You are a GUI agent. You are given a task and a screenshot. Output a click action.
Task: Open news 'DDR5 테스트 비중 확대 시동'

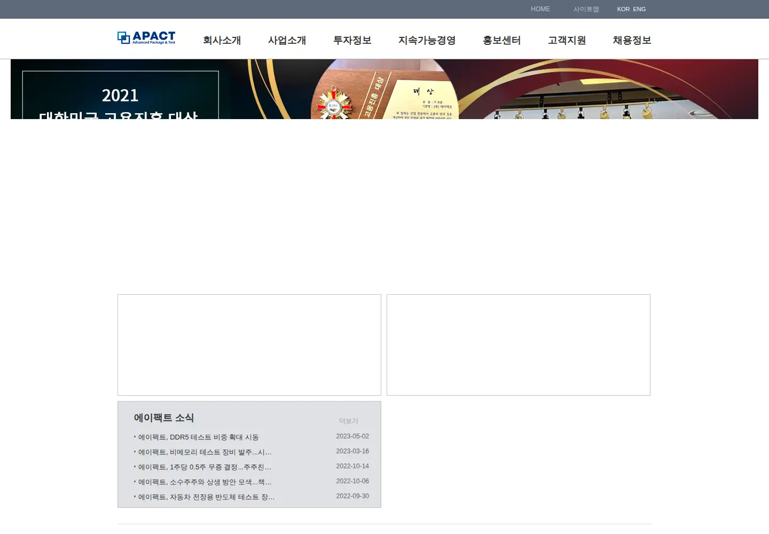198,437
